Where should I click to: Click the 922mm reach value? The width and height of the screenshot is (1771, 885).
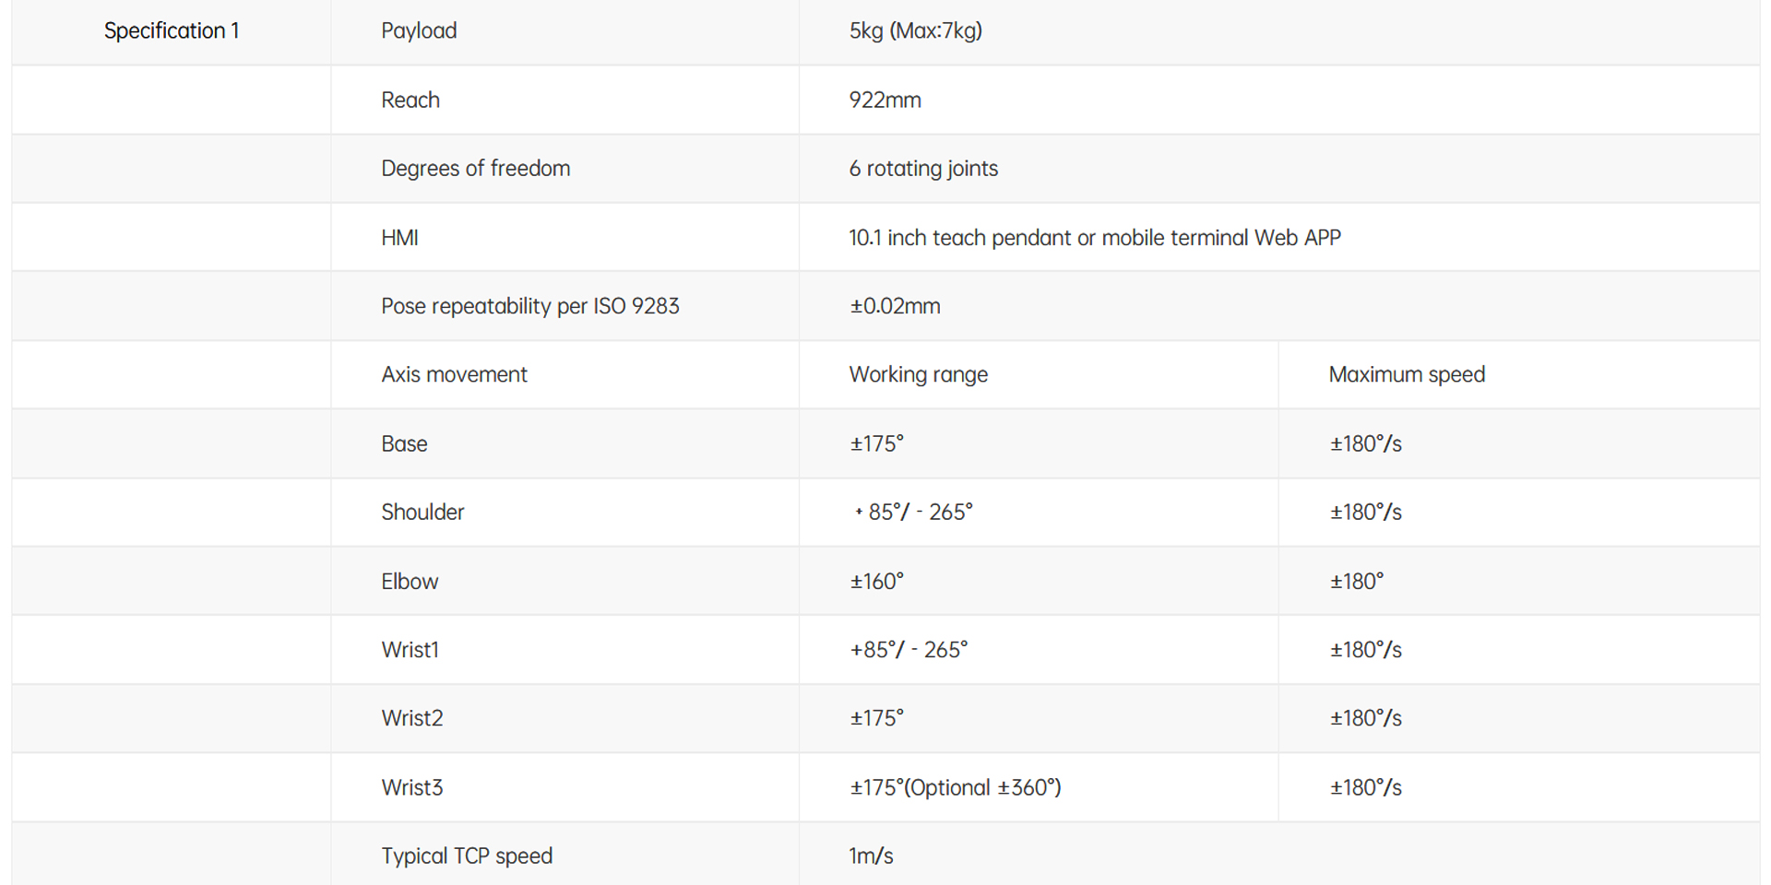(x=885, y=100)
